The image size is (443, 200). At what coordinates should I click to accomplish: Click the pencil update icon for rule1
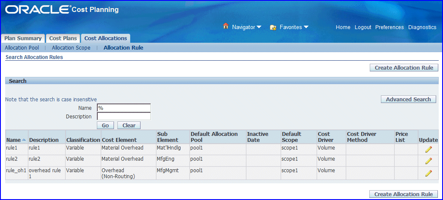(x=428, y=149)
